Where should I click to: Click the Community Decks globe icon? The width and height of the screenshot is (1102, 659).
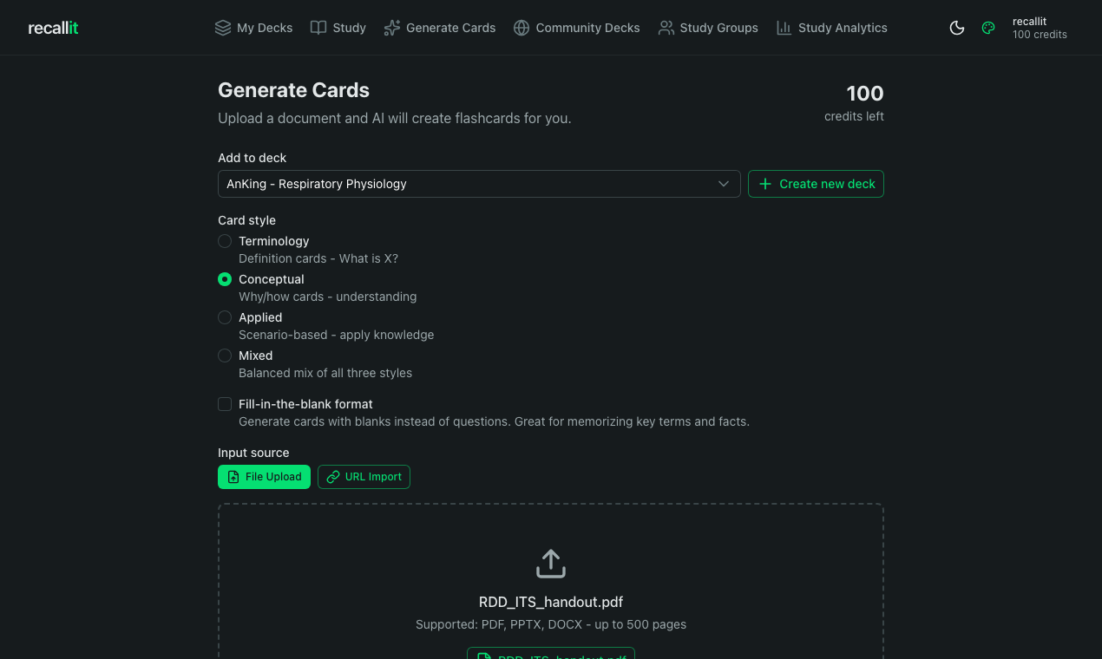click(521, 27)
